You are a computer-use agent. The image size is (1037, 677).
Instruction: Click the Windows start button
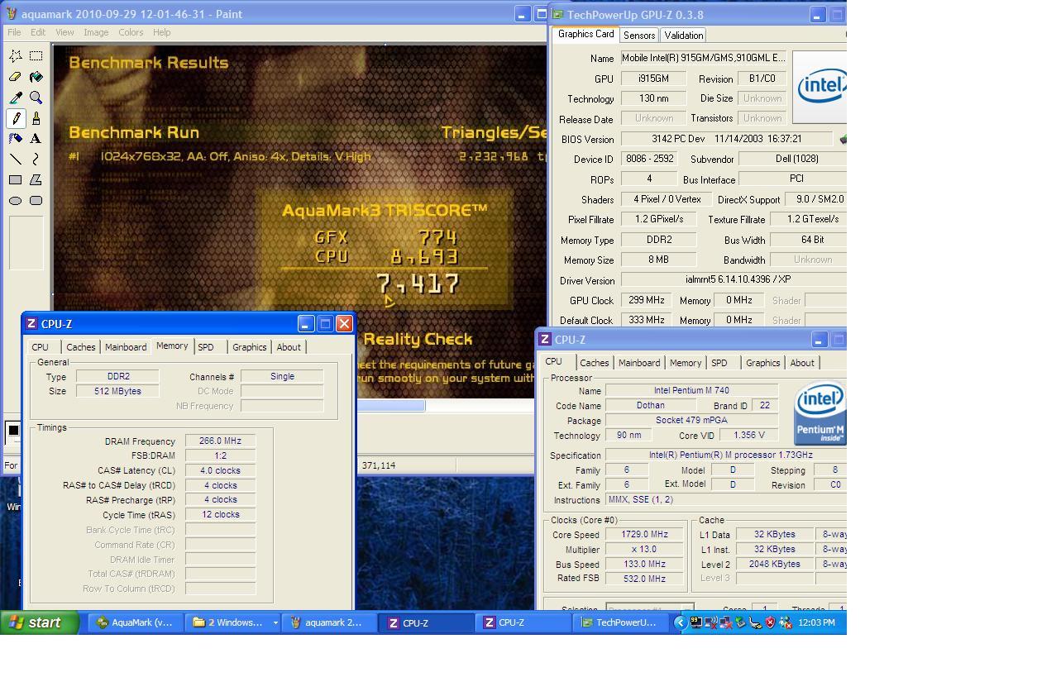pyautogui.click(x=40, y=622)
